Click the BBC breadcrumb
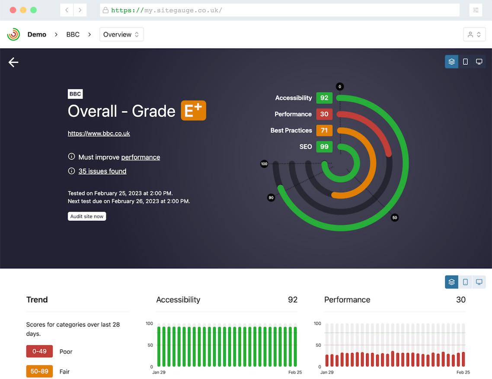The image size is (492, 379). tap(73, 35)
